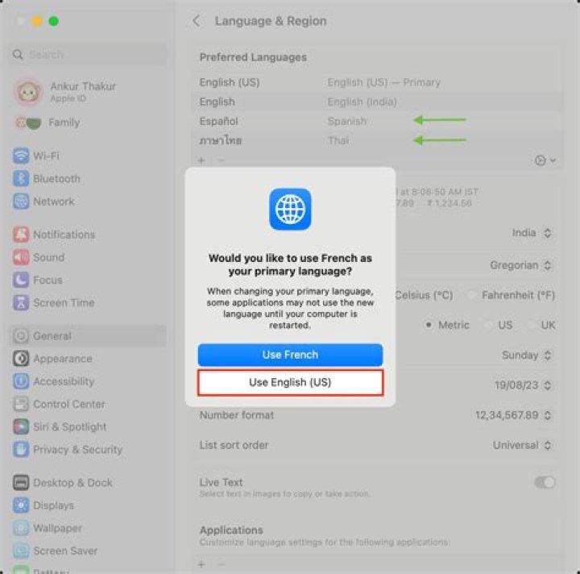The image size is (580, 574).
Task: Open the Siri & Spotlight icon
Action: (x=21, y=426)
